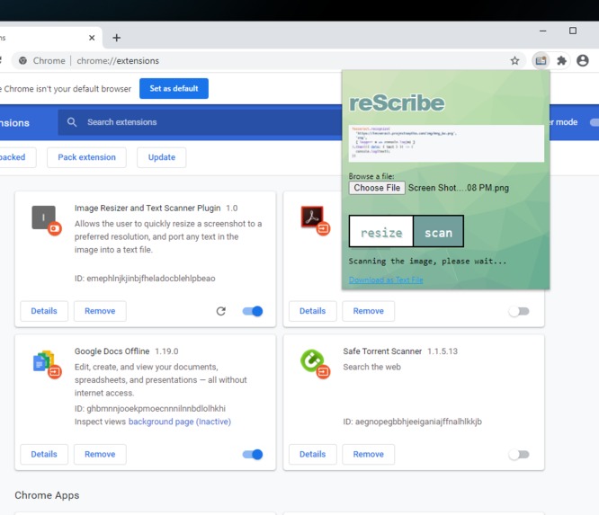Click the Pack extension button

click(86, 157)
